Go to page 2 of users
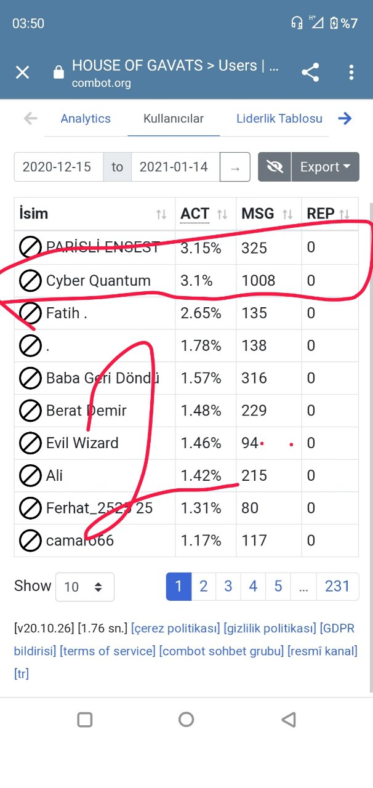 click(203, 586)
